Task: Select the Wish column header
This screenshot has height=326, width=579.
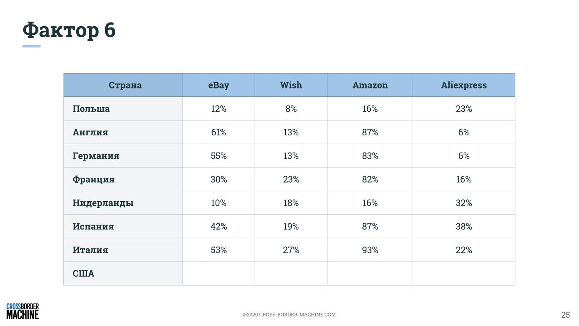Action: 291,85
